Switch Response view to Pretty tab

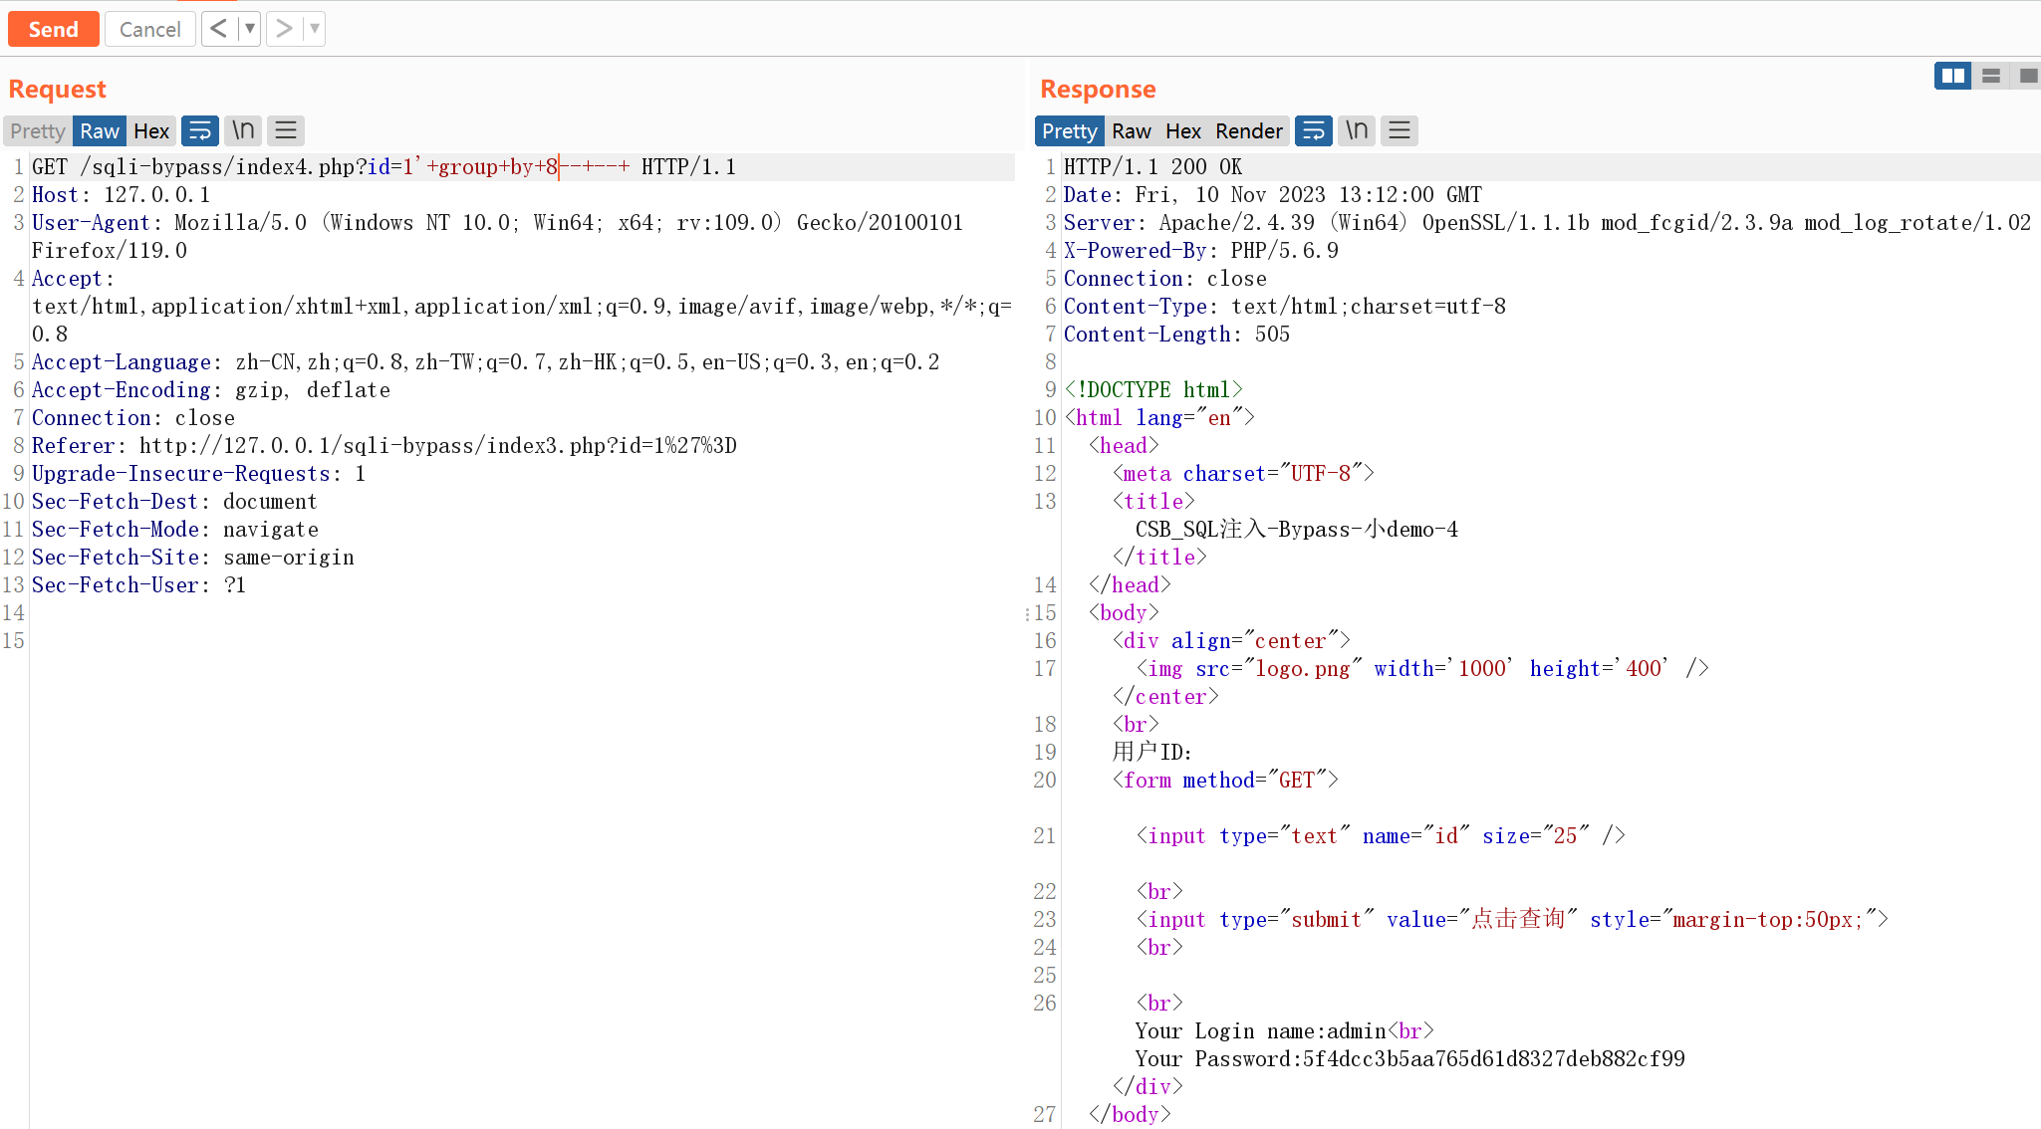[x=1069, y=130]
